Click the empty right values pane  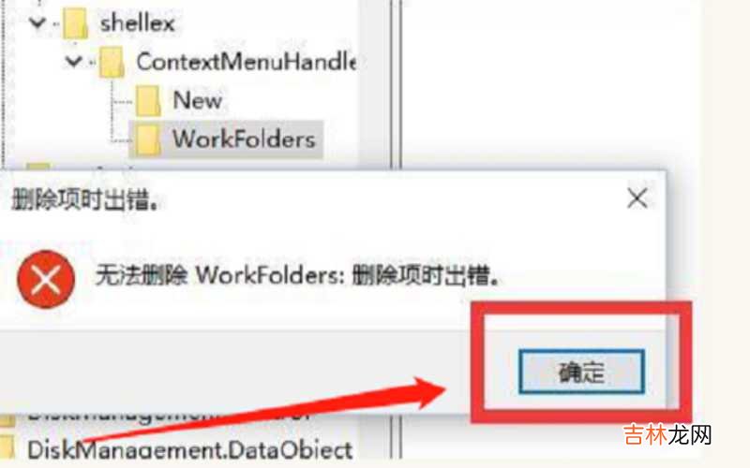(550, 83)
